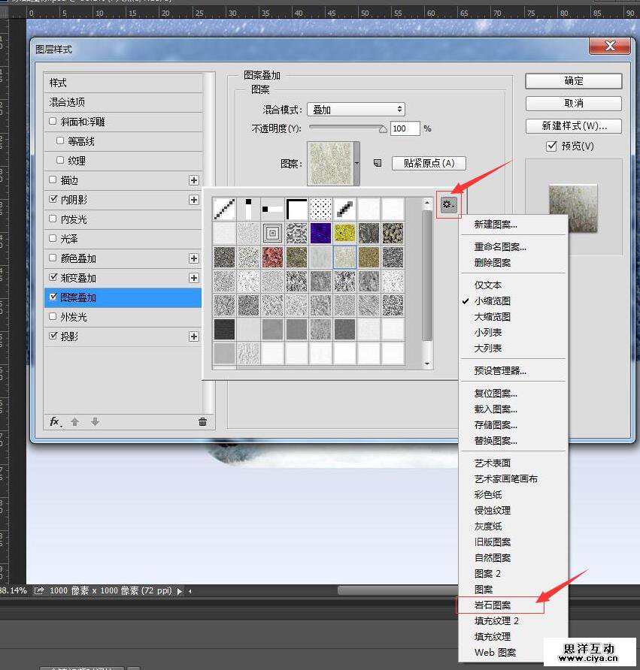Create new preset from current pattern icon
This screenshot has height=670, width=640.
[378, 163]
